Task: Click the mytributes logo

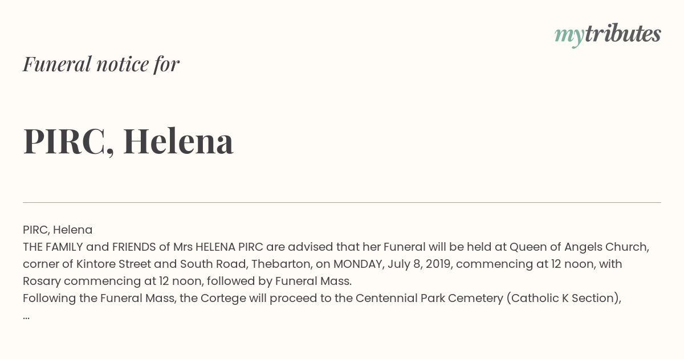Action: [x=608, y=35]
